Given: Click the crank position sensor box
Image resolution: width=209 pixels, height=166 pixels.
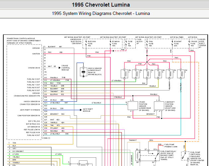Looking at the screenshot, I should [133, 106].
